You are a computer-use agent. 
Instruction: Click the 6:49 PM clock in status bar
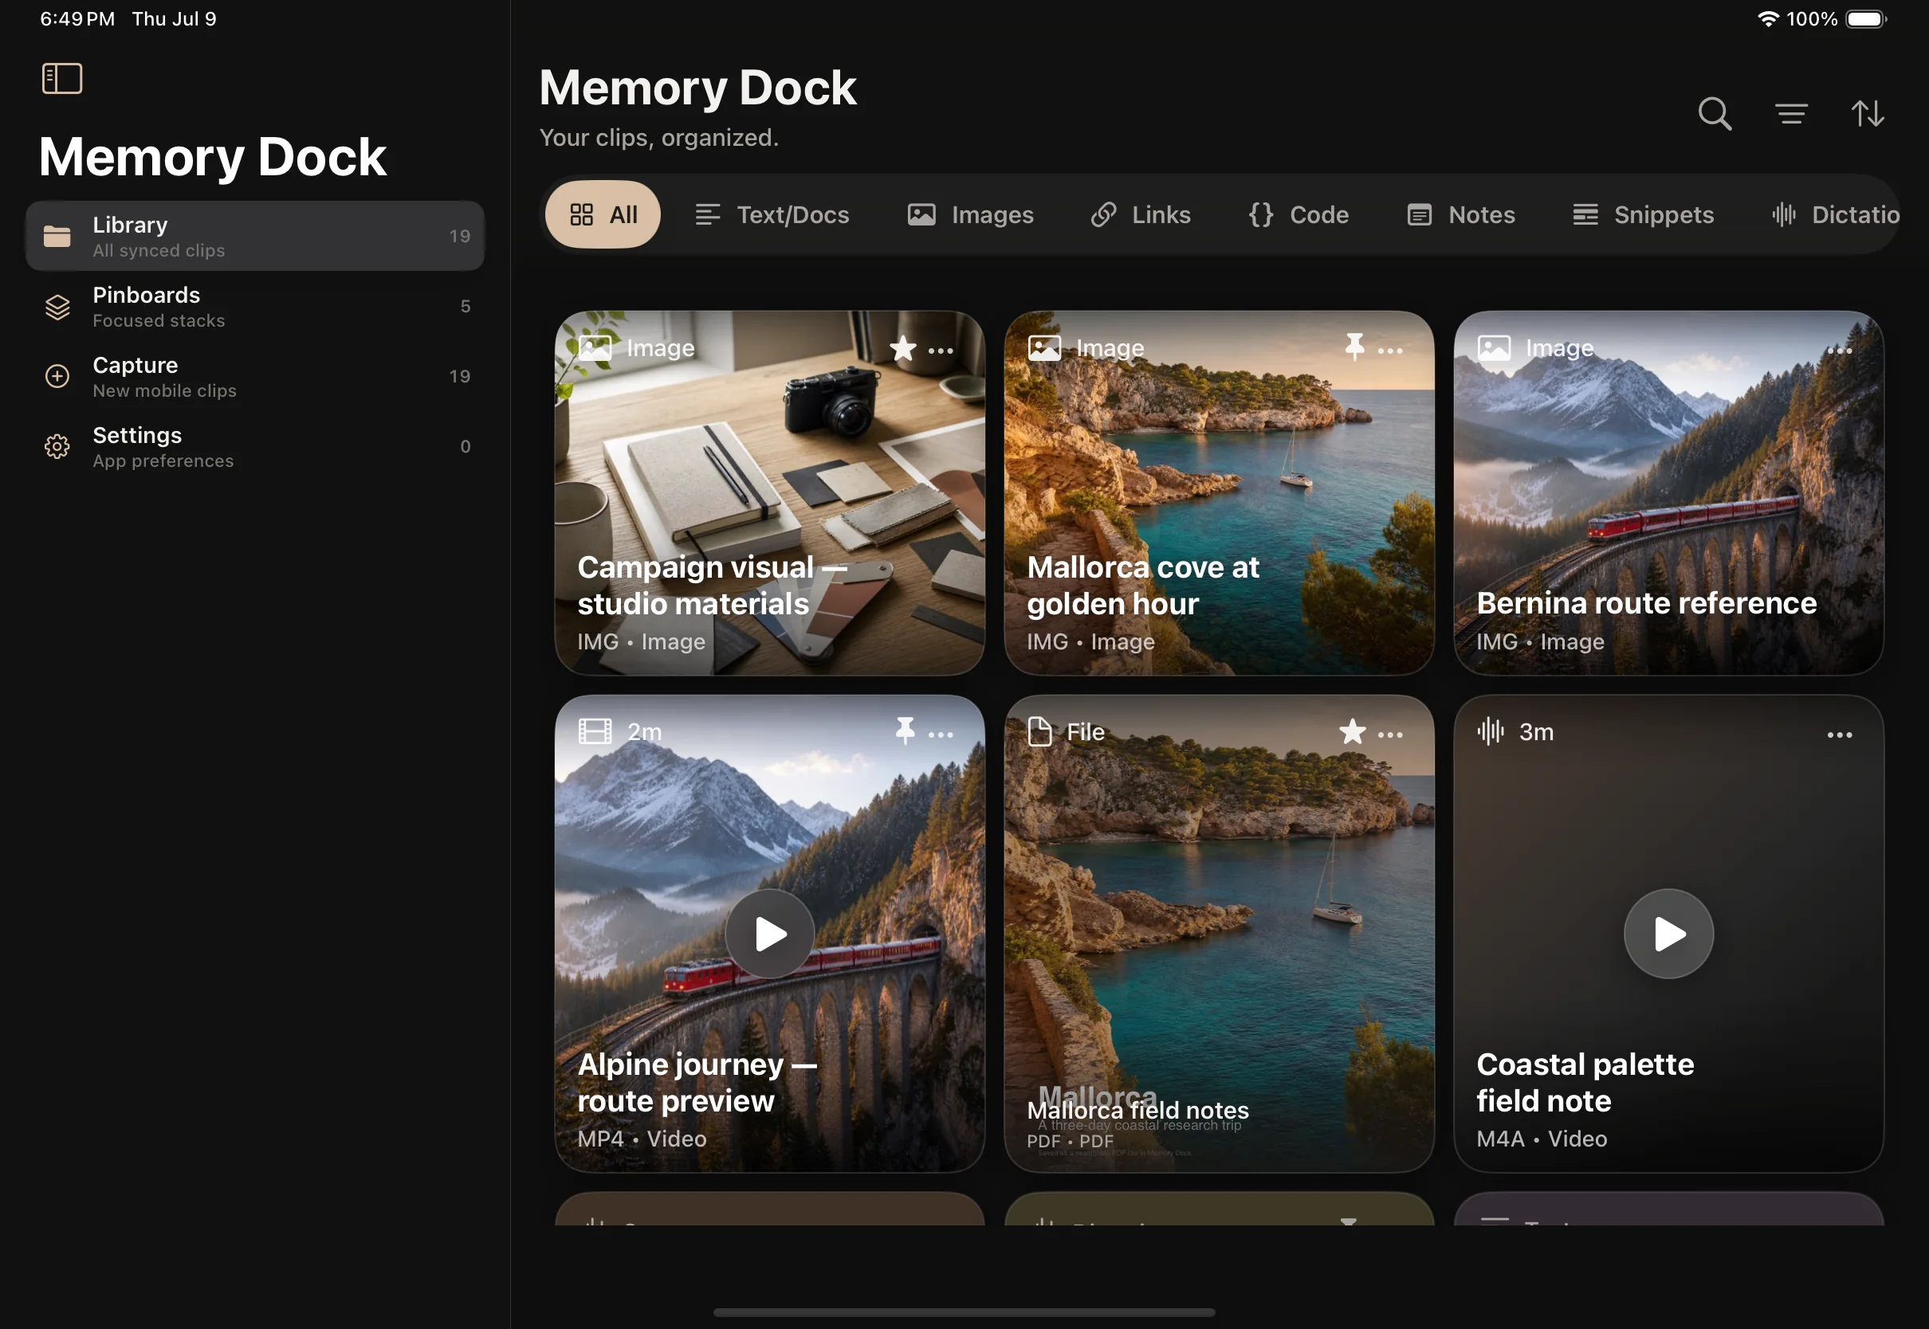point(77,19)
